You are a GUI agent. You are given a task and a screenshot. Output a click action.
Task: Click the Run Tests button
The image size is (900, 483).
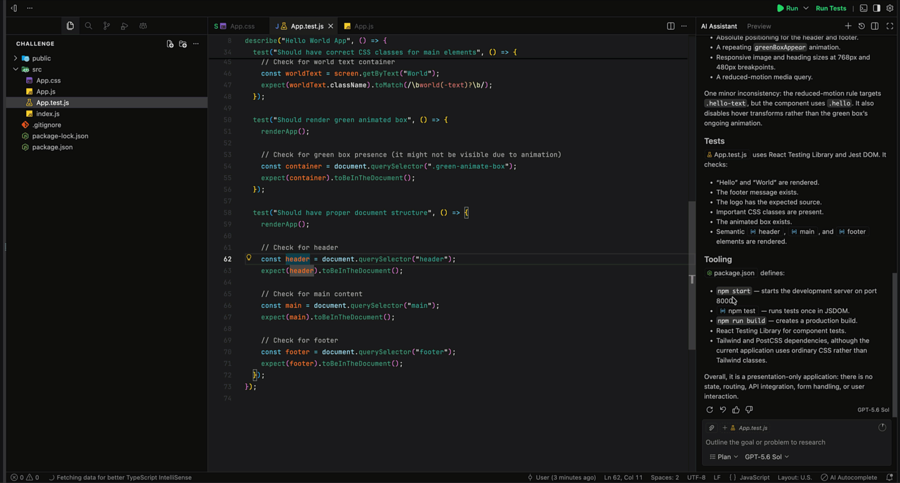pyautogui.click(x=831, y=8)
